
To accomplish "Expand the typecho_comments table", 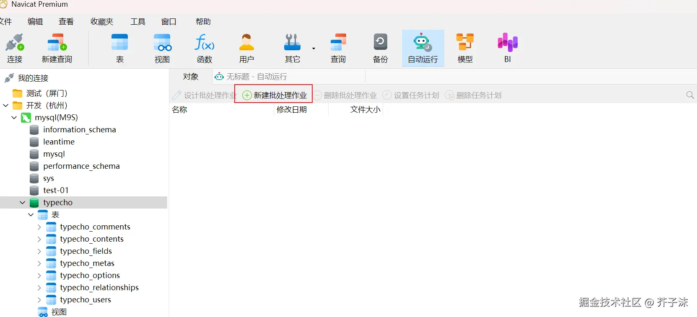I will tap(39, 227).
